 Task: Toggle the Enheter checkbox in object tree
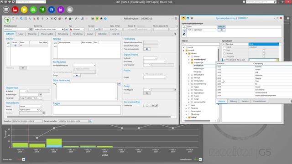192,56
